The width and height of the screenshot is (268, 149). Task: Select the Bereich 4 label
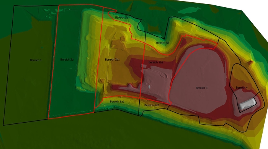coord(242,87)
